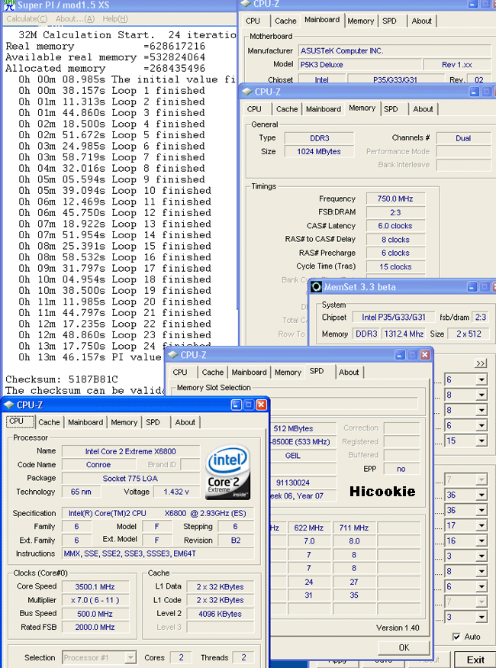Click the x 7.0 (6 - 11) multiplier value
Screen dimensions: 496x668
pyautogui.click(x=95, y=600)
